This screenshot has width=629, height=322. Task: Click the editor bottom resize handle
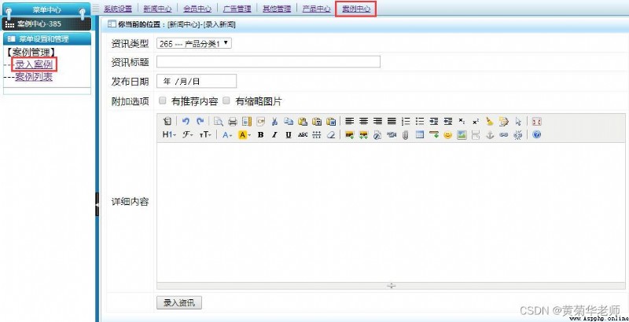point(391,286)
